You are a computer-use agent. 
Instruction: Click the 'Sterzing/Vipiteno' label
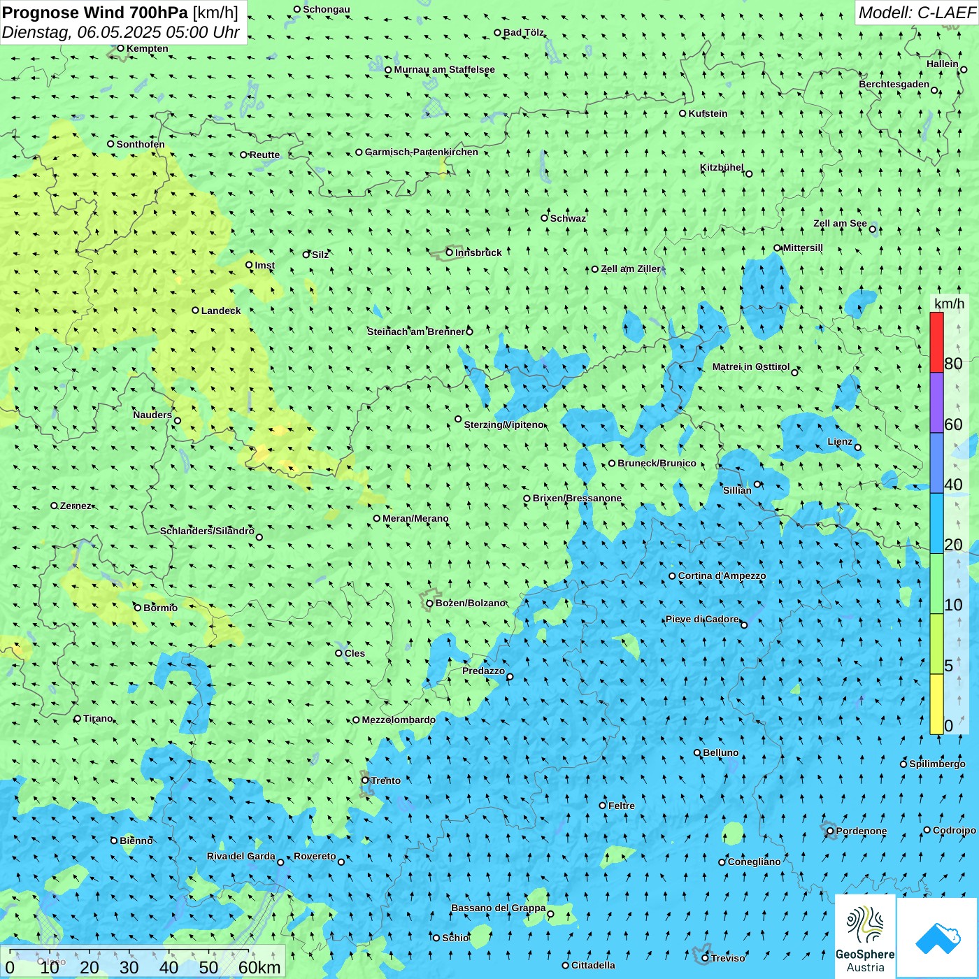[504, 424]
